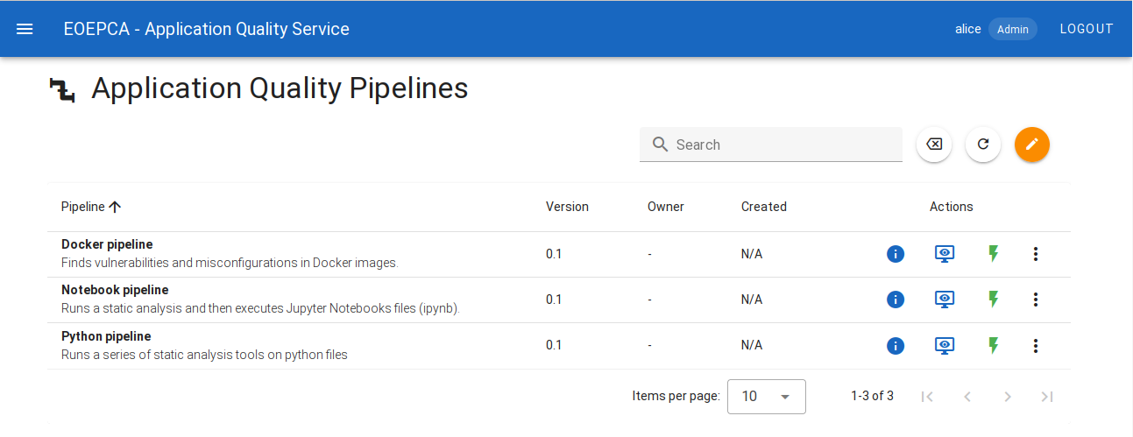Click the Actions column header
The image size is (1133, 437).
click(x=952, y=207)
